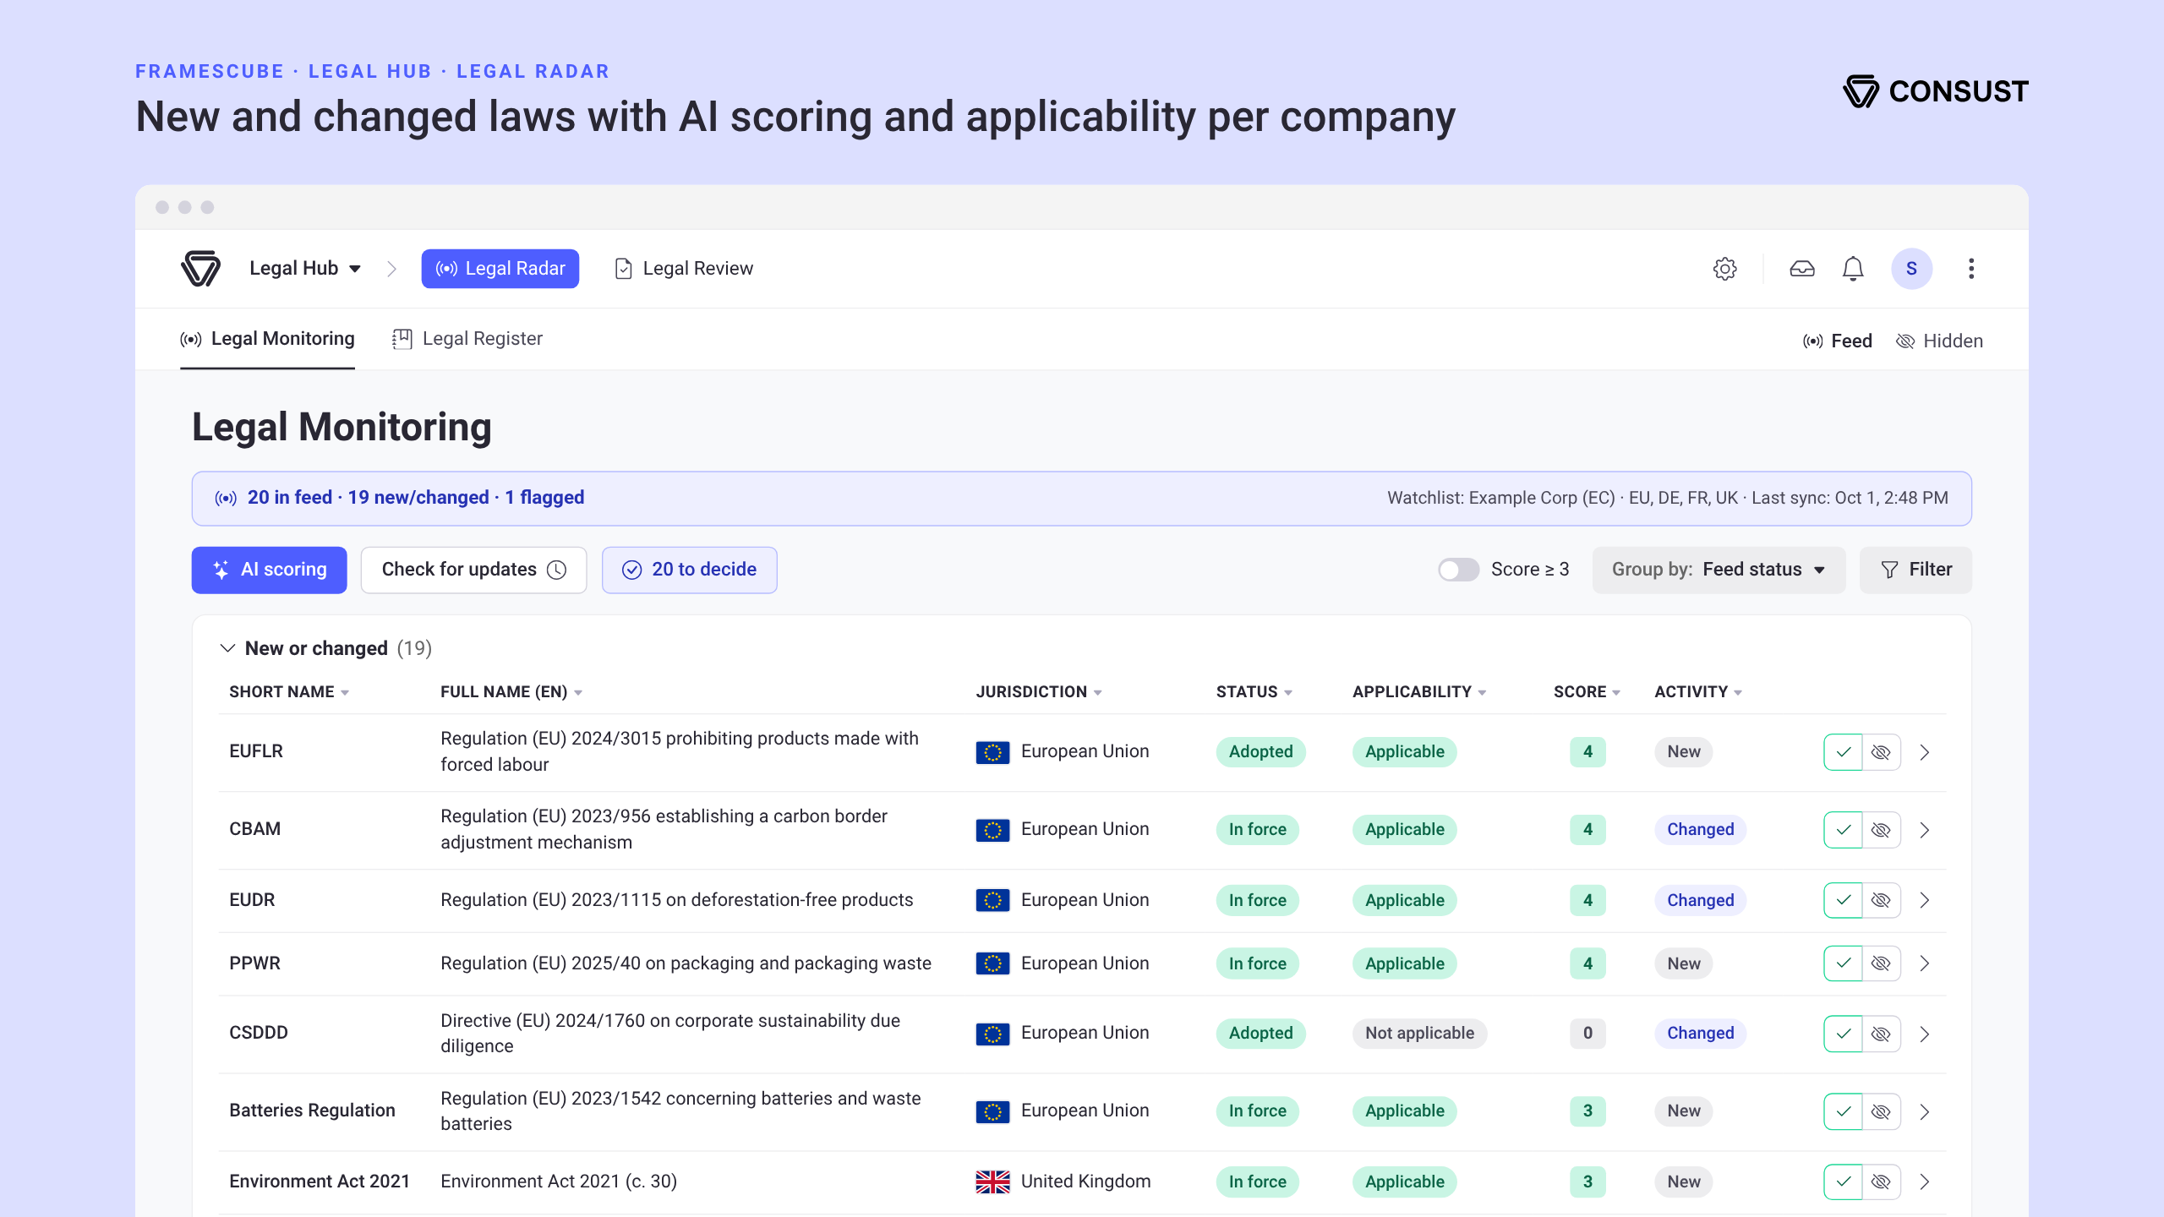Screen dimensions: 2164x1217
Task: Sort by Applicability column
Action: click(x=1419, y=691)
